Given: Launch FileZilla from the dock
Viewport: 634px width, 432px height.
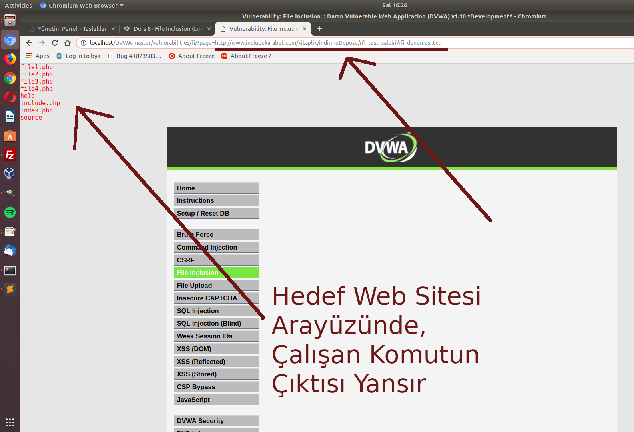Looking at the screenshot, I should pos(10,155).
